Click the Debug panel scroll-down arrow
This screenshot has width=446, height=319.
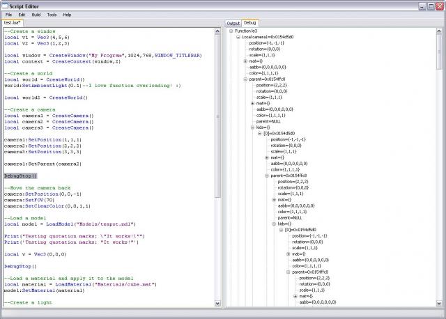pos(439,303)
